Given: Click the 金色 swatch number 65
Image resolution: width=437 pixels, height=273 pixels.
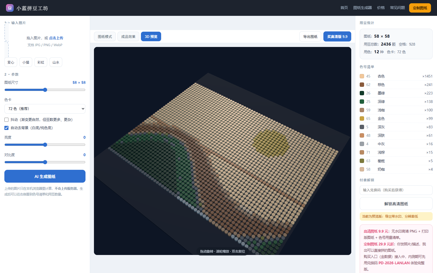Looking at the screenshot, I should pos(362,118).
